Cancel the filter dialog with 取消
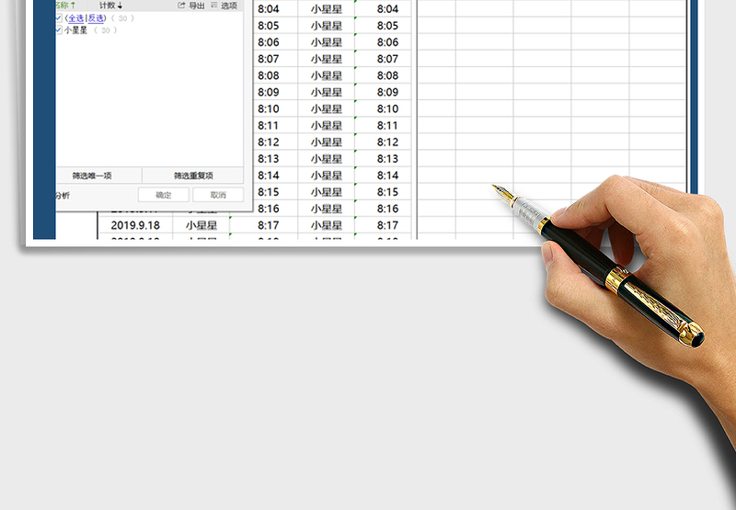 (218, 195)
